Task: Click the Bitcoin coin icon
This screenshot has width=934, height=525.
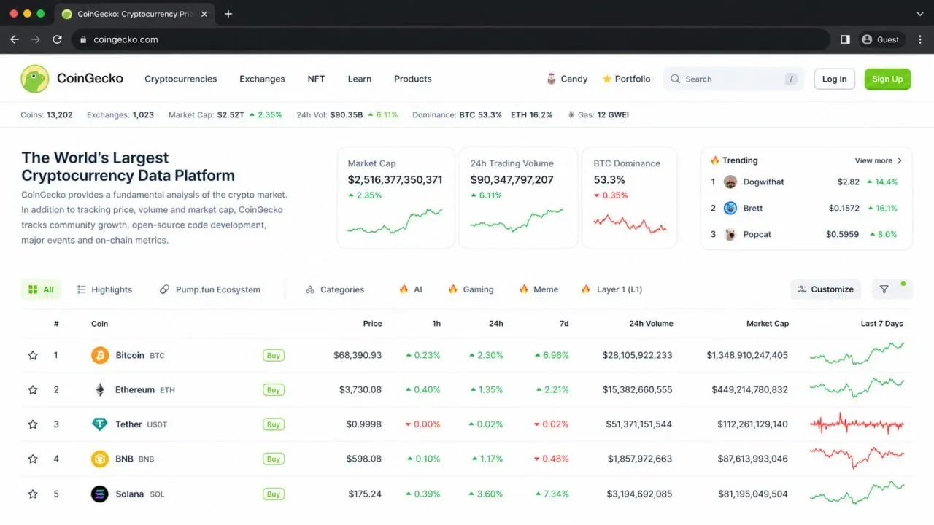Action: point(99,355)
